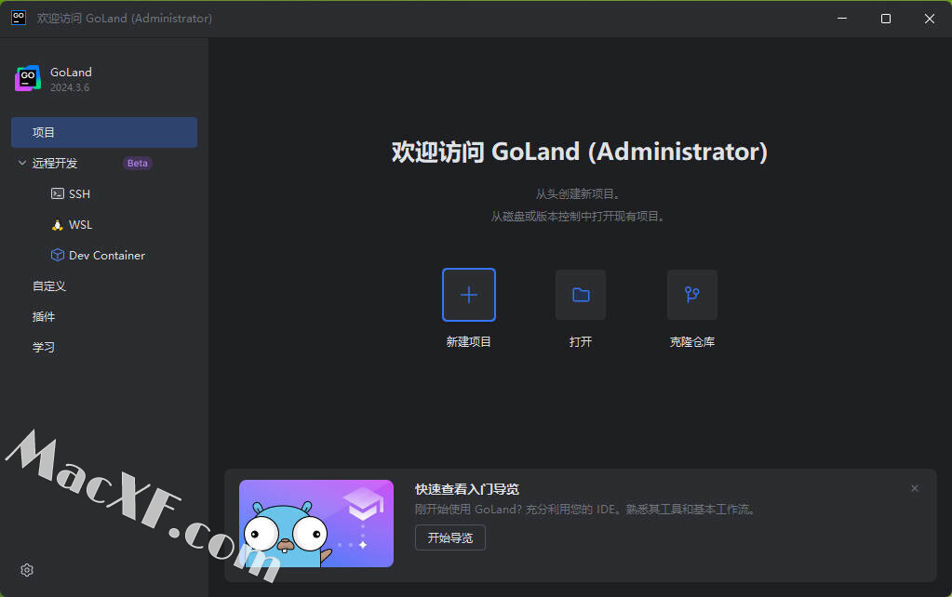Click the GoLand title bar app icon
The image size is (952, 597).
pos(19,18)
